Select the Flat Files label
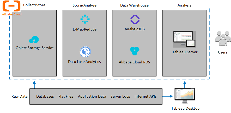The width and height of the screenshot is (231, 113). [x=66, y=96]
